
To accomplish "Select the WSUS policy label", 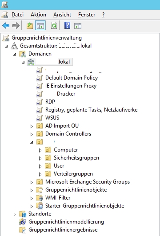I will tap(52, 117).
